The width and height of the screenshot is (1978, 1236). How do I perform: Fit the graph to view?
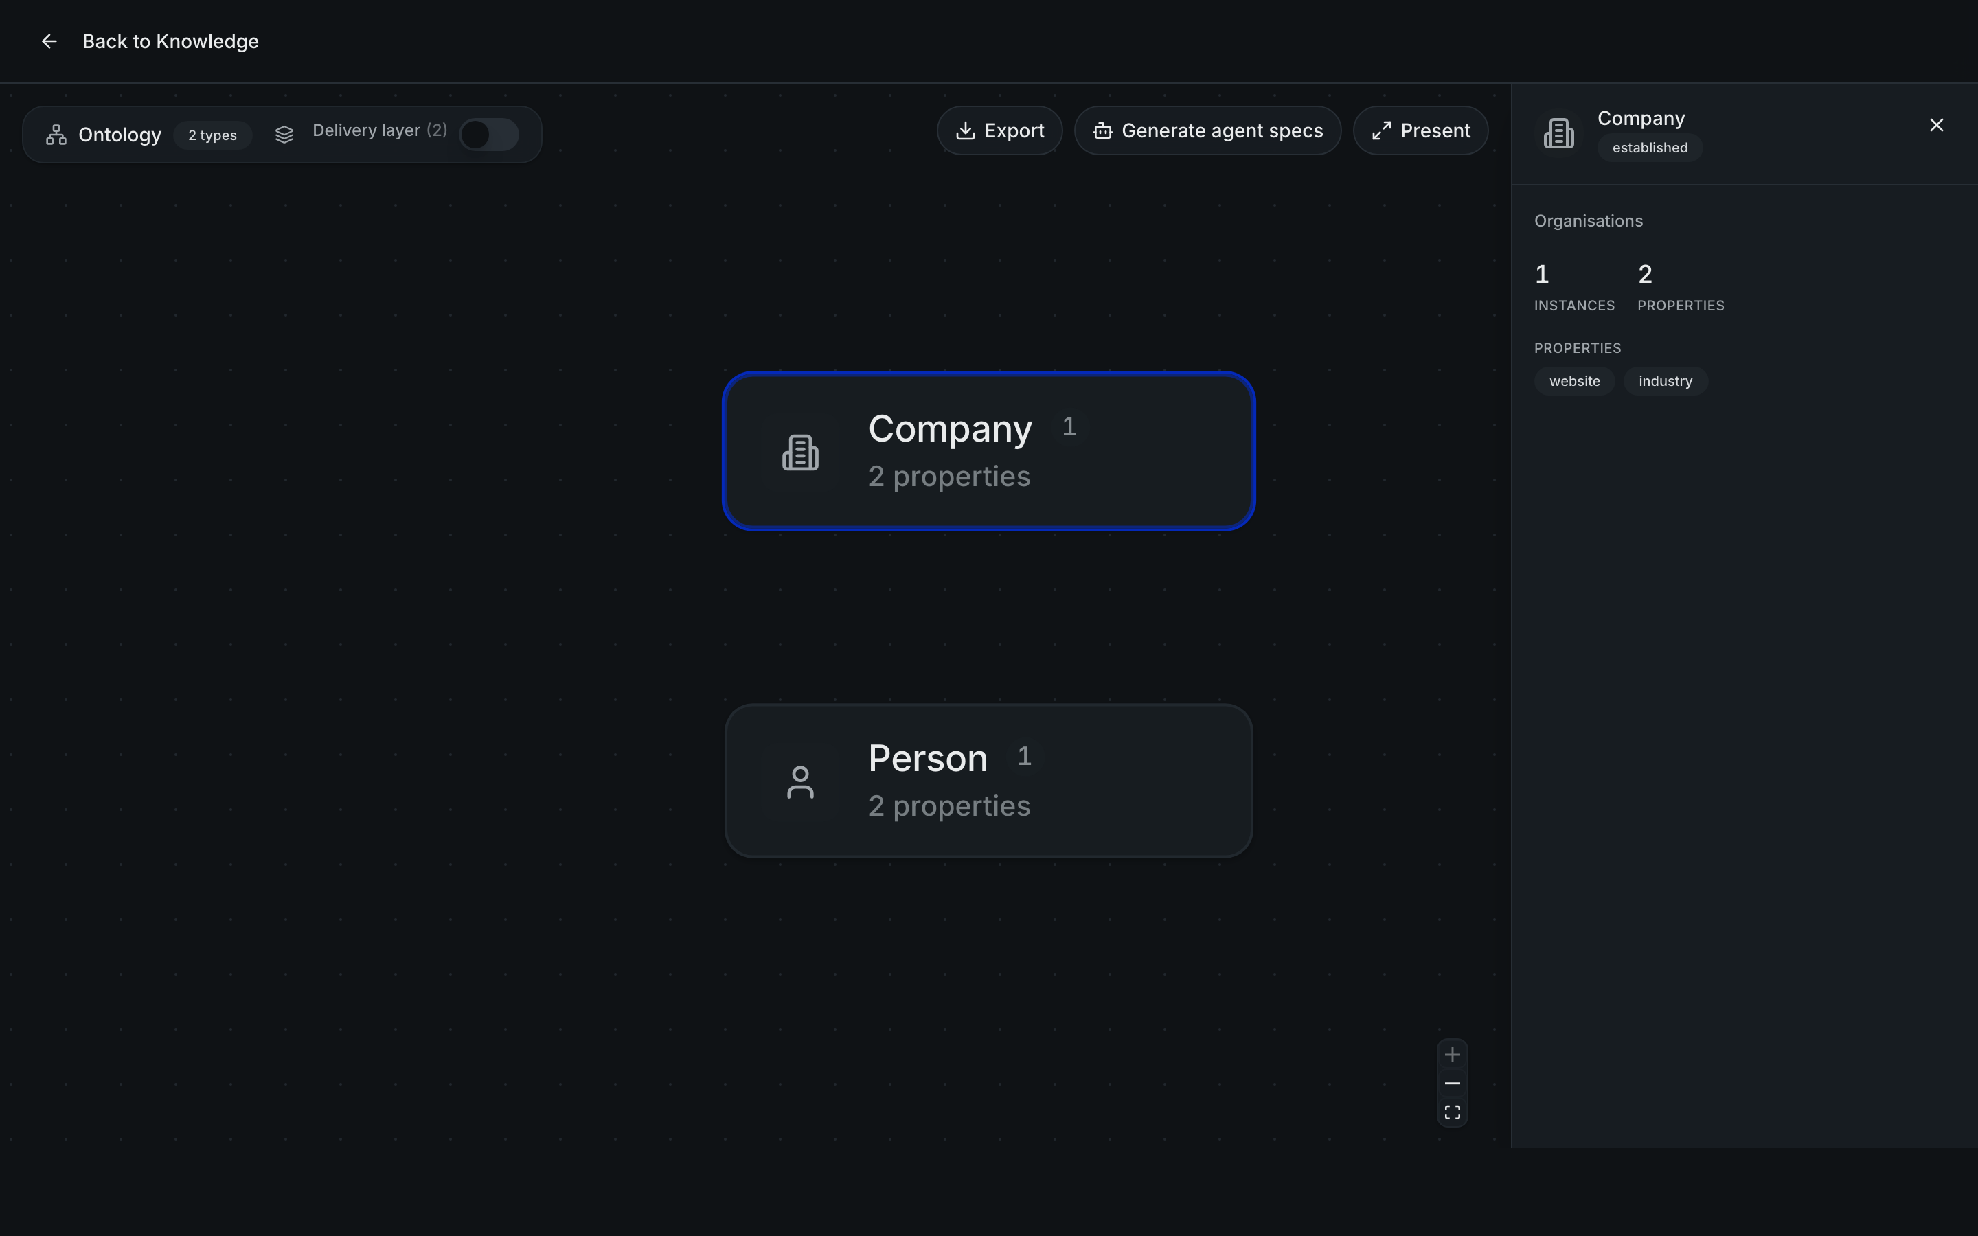click(1452, 1112)
